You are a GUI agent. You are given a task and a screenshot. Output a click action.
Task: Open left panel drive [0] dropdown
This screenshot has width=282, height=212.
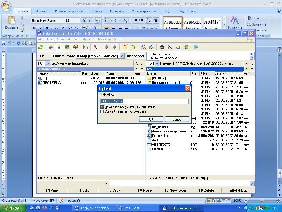pyautogui.click(x=47, y=64)
